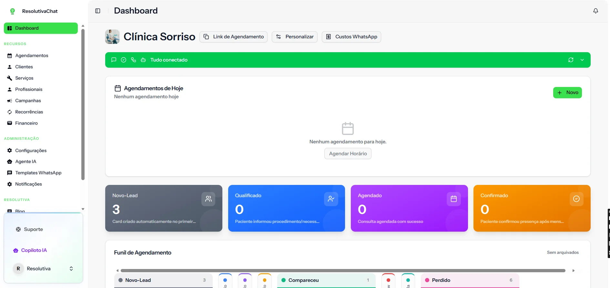Click the calendar icon on Agendado card
Screen dimensions: 610x288
coord(454,199)
